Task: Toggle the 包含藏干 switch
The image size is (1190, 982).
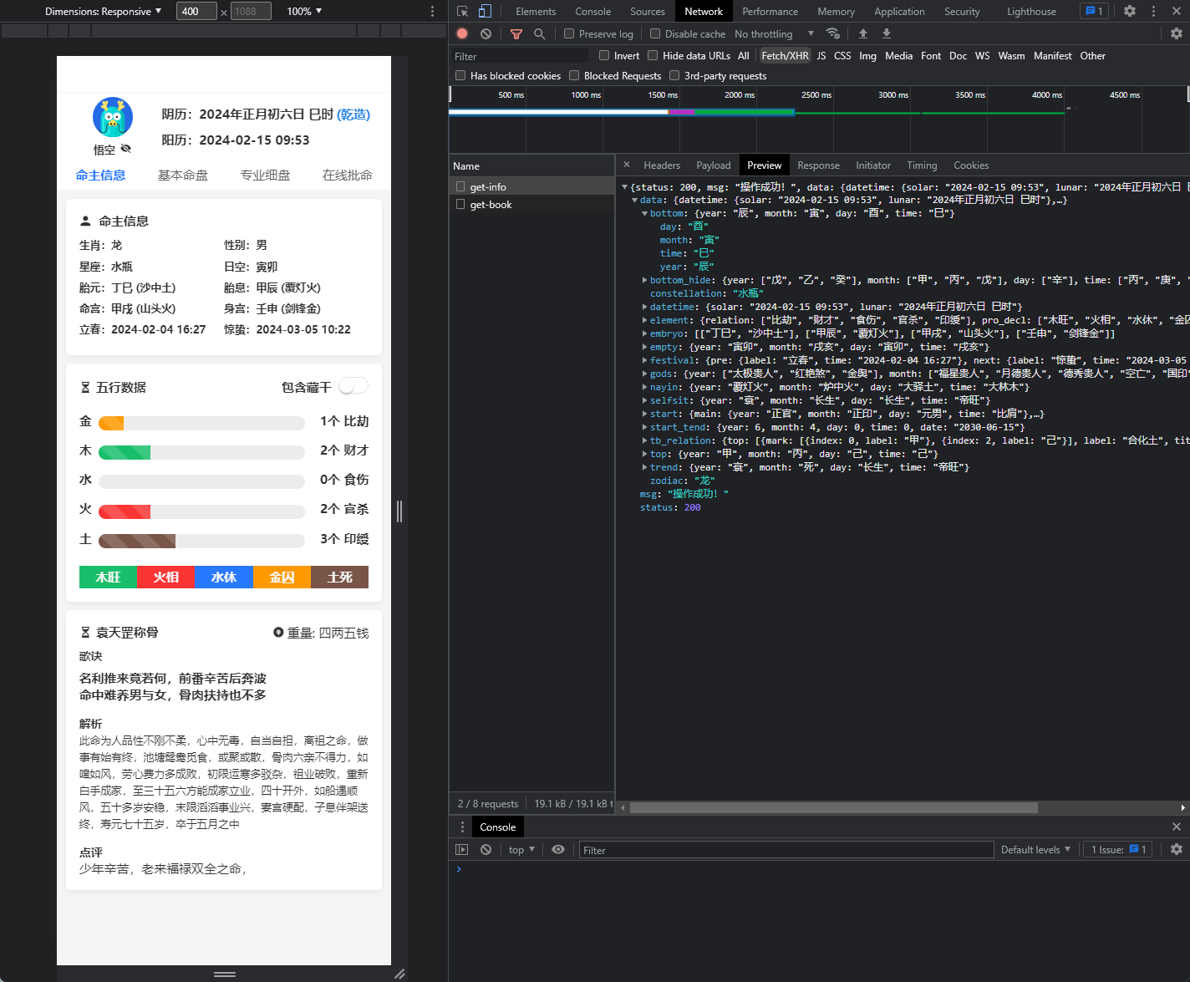Action: [x=353, y=386]
